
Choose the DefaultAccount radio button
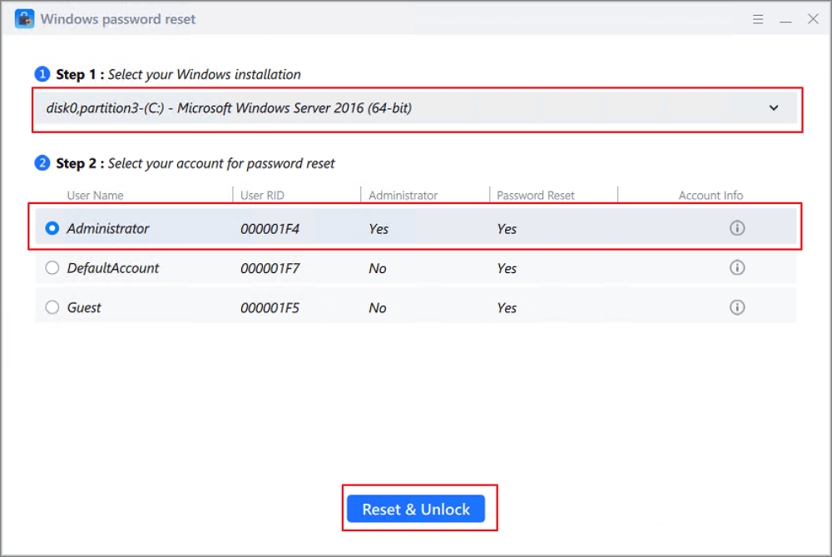(52, 268)
